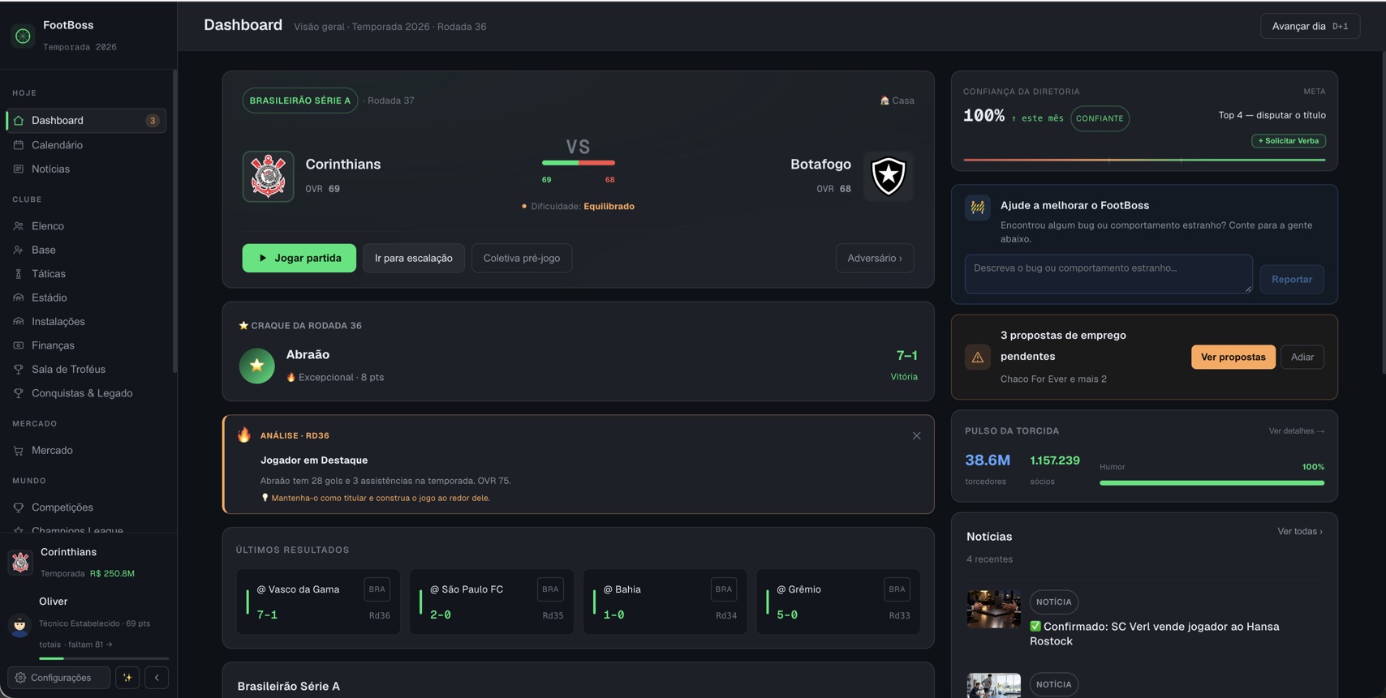The image size is (1386, 698).
Task: Click + Solicitar Verba button
Action: tap(1288, 141)
